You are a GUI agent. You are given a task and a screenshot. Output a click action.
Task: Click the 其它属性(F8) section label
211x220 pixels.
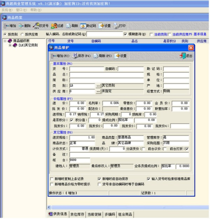coord(63,133)
